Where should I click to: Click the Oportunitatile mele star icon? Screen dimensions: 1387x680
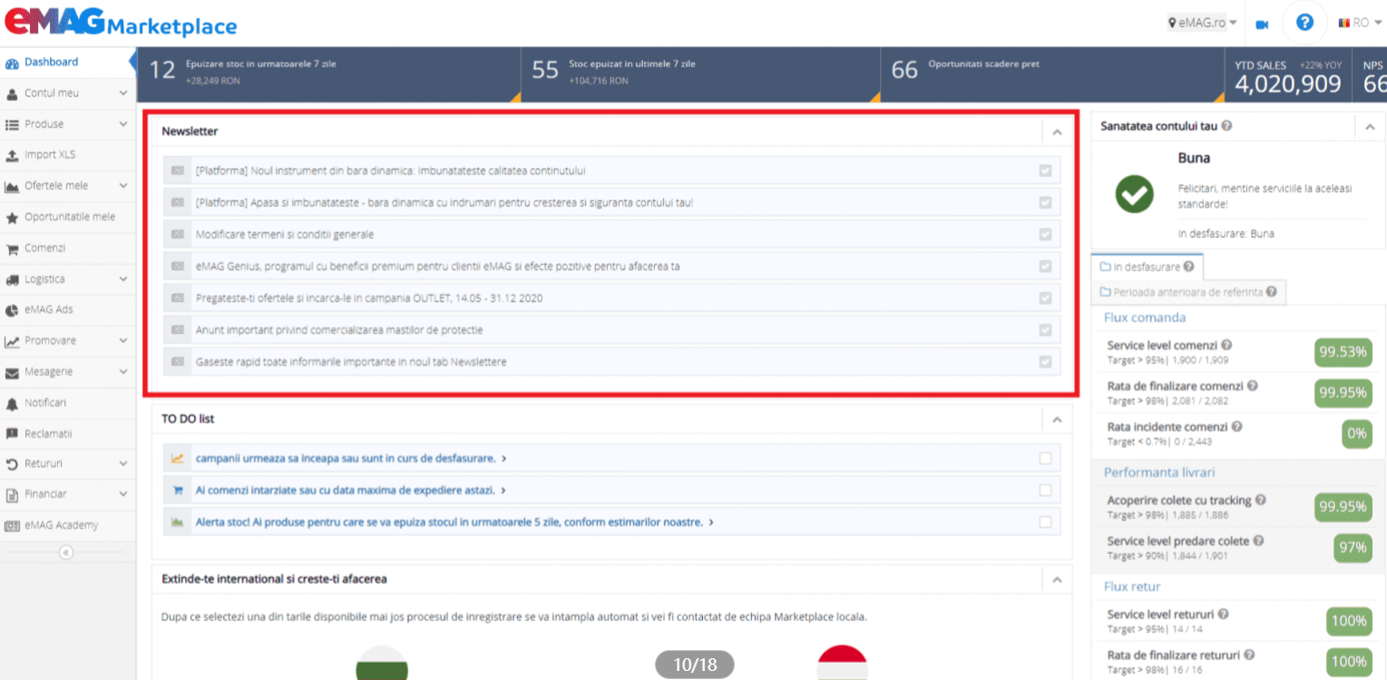12,218
